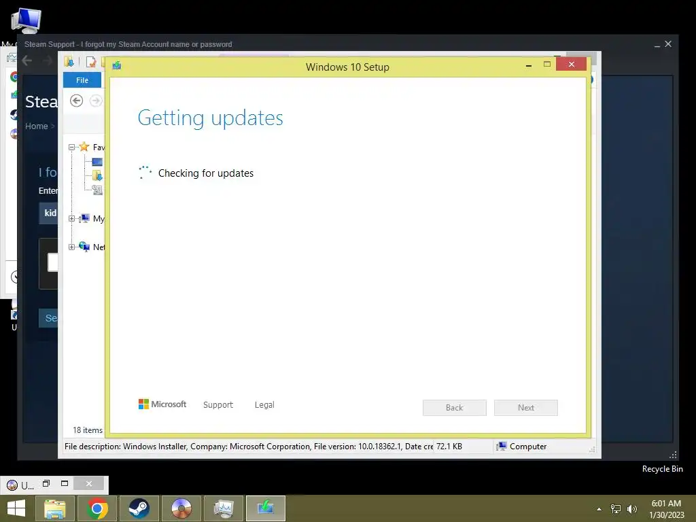Click the Explorer folder icon in title bar
Viewport: 696px width, 522px height.
click(69, 62)
